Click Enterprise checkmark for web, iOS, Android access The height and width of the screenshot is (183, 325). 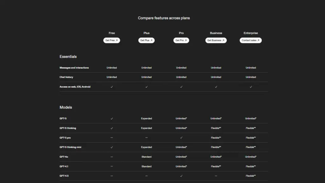click(251, 87)
